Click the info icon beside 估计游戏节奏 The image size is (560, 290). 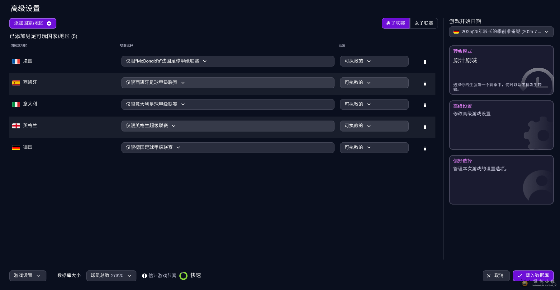click(x=145, y=276)
